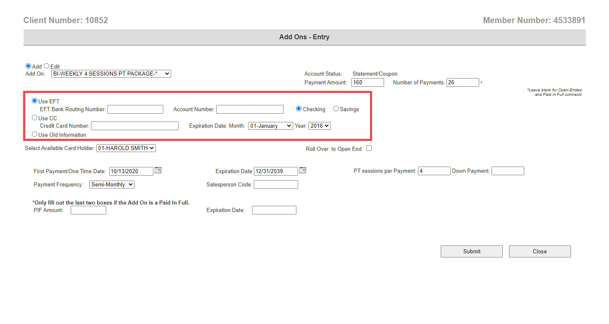Open calendar picker for First Payment date
The width and height of the screenshot is (609, 324).
pos(158,170)
